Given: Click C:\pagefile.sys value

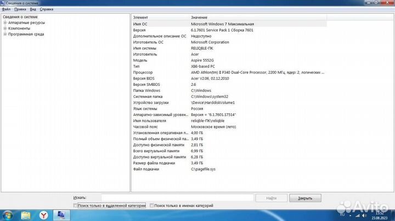Looking at the screenshot, I should [x=203, y=169].
